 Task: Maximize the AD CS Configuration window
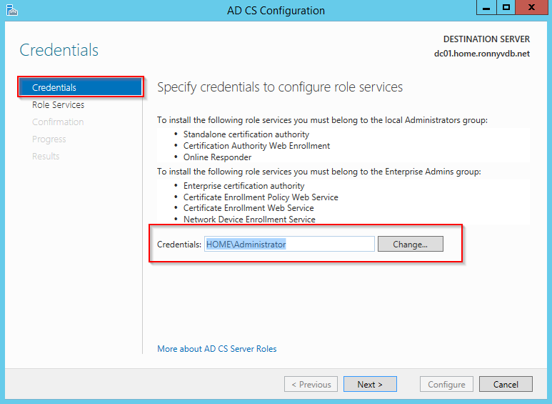(506, 8)
